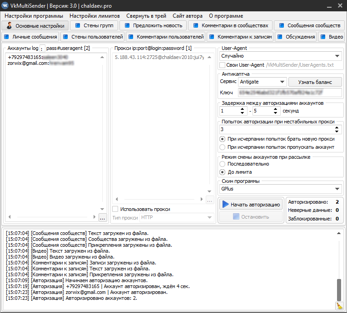Click the Узнать баланс button
Image resolution: width=347 pixels, height=313 pixels.
(x=315, y=82)
